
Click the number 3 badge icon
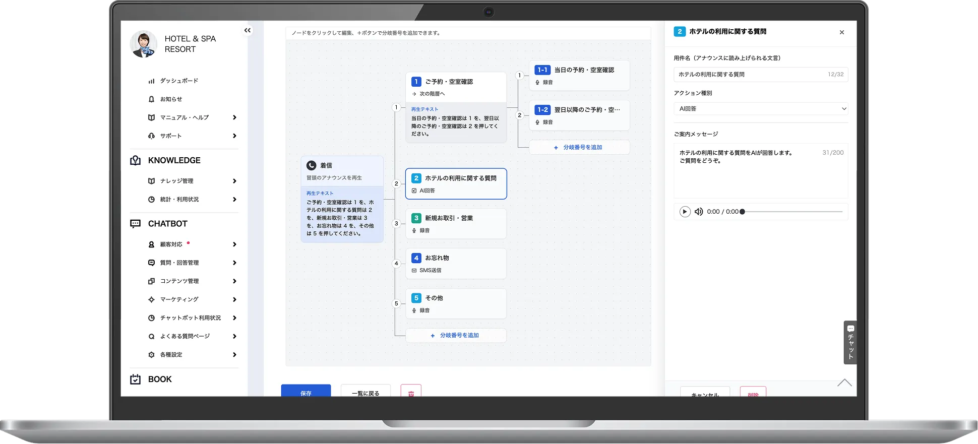[416, 218]
